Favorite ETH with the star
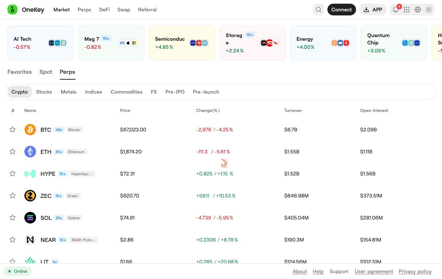The height and width of the screenshot is (279, 442). coord(13,152)
